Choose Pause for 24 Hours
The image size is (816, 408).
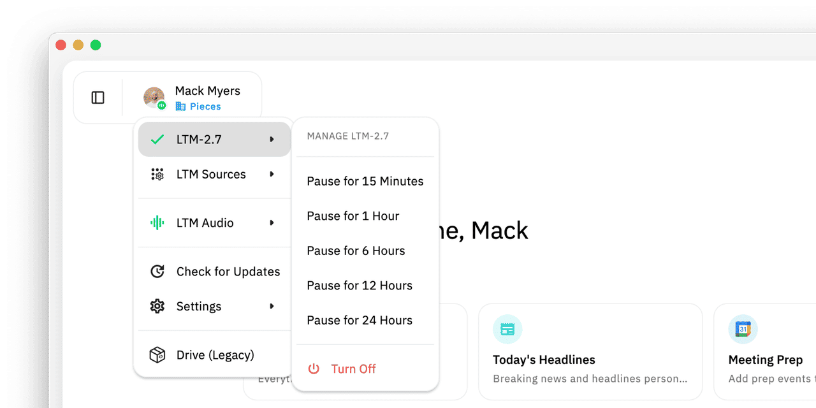tap(365, 321)
